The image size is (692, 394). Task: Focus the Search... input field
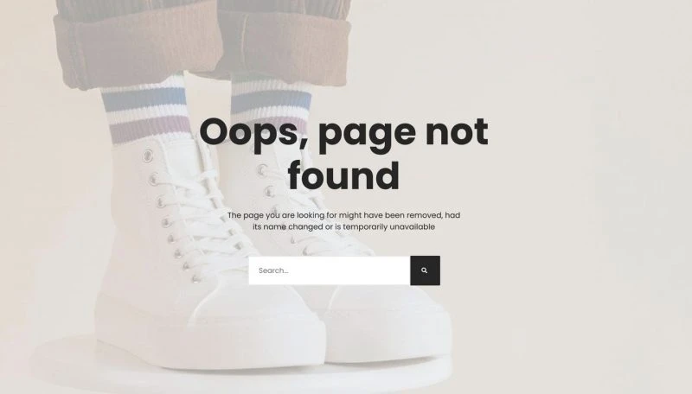pos(330,270)
